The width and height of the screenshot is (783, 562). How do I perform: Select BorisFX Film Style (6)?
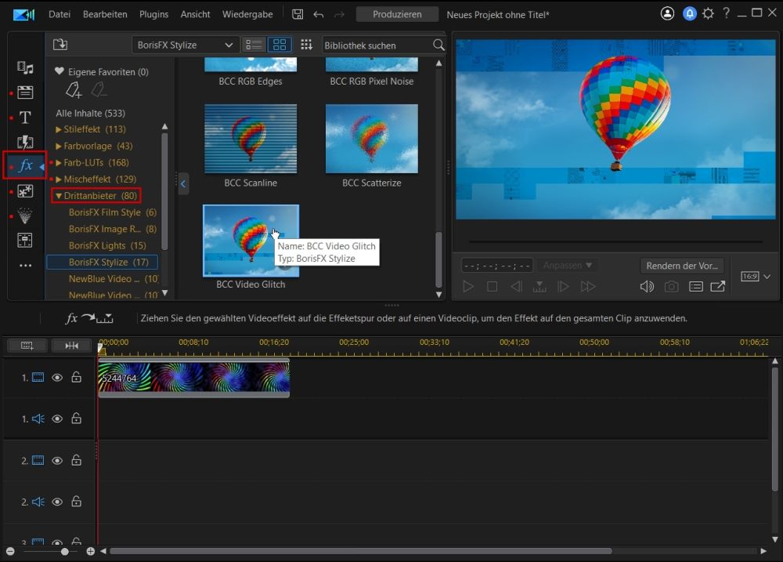point(112,212)
